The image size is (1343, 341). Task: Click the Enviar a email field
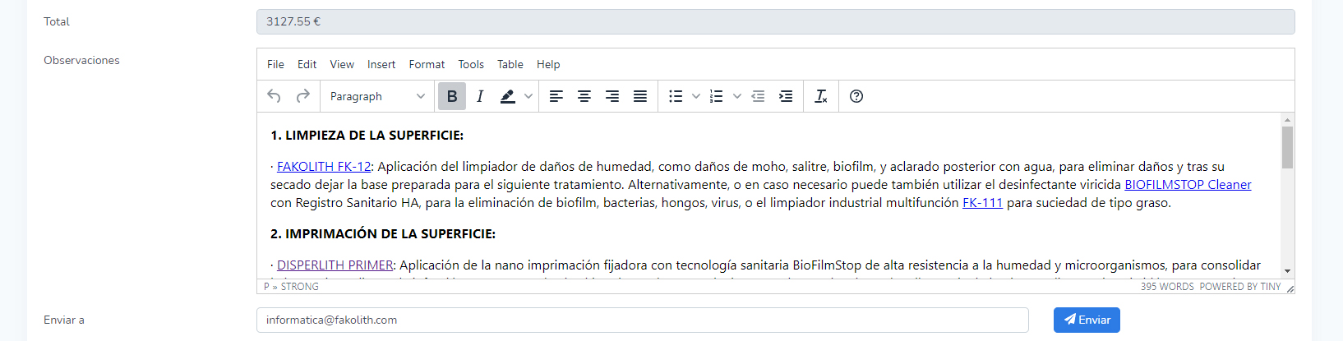pyautogui.click(x=642, y=320)
